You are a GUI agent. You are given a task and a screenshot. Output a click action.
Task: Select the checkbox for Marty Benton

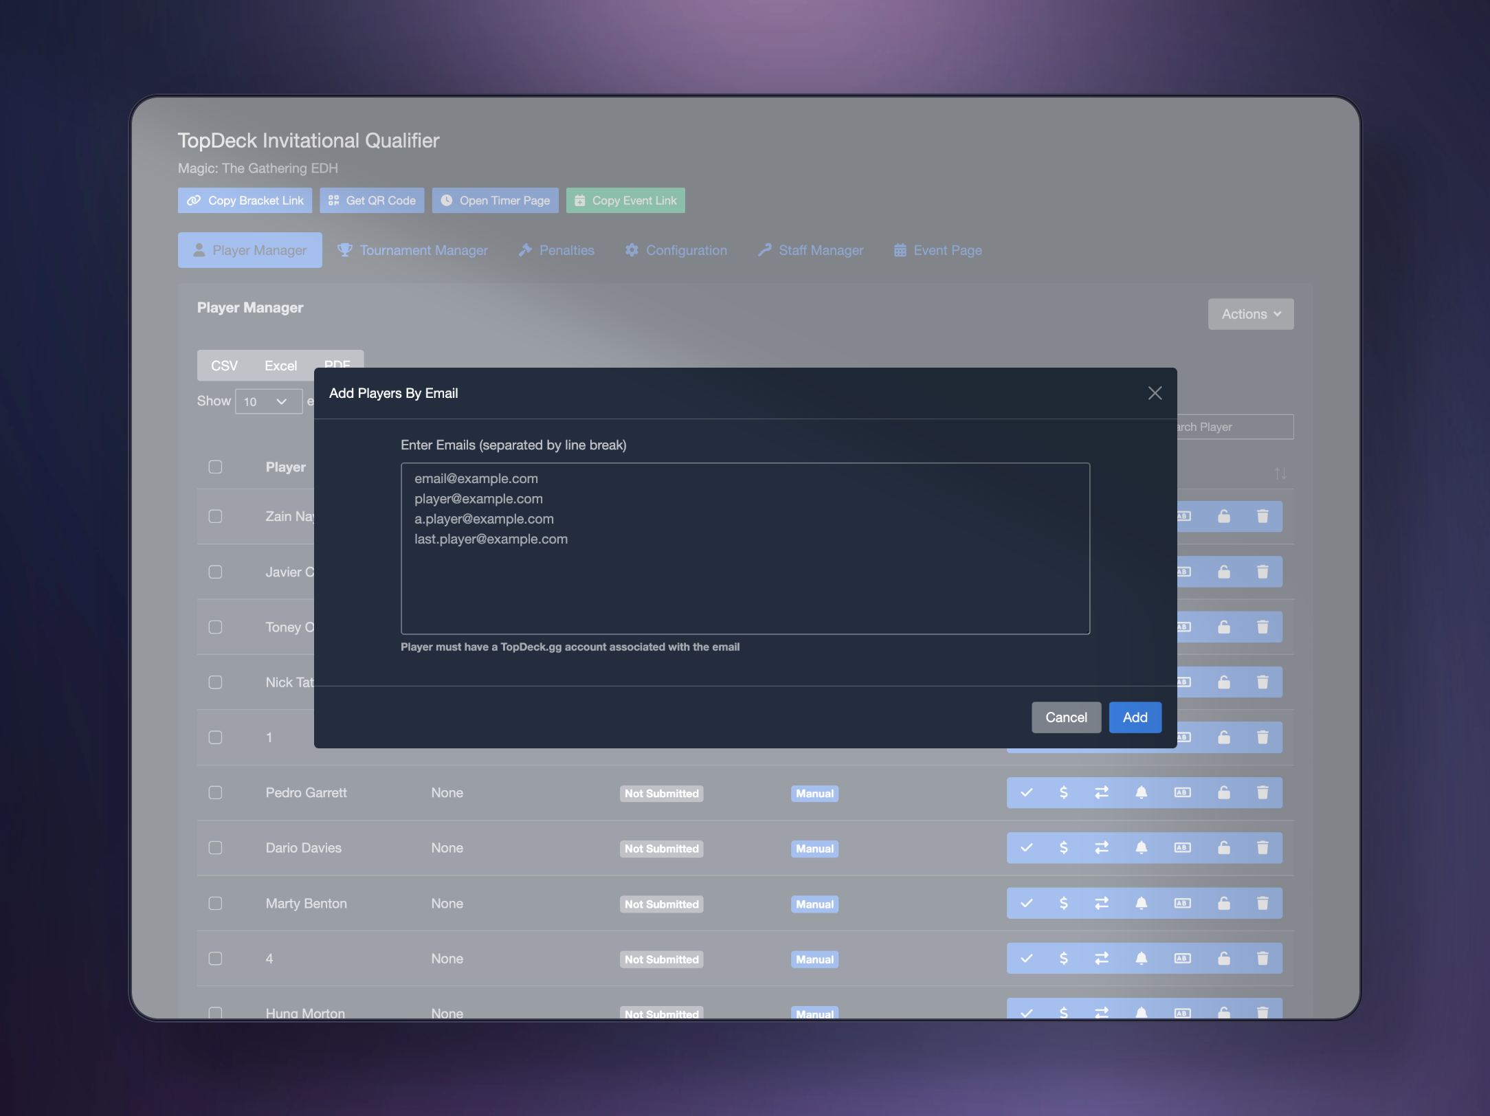215,903
